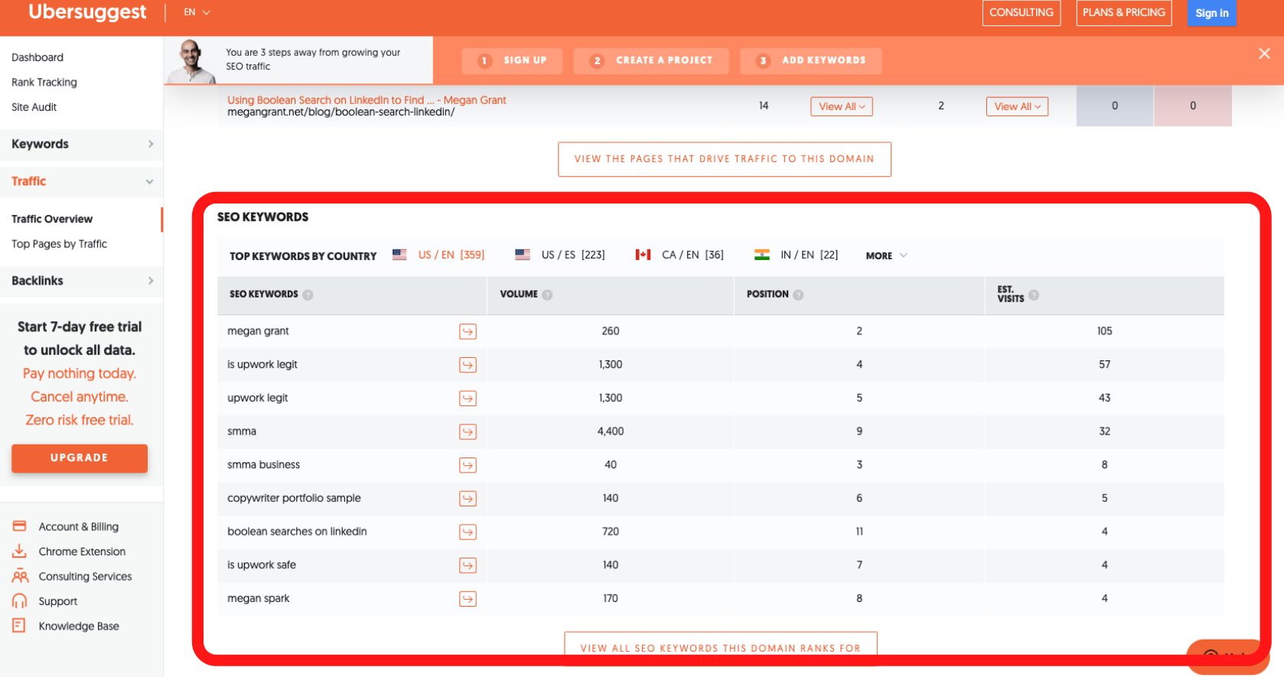Click help icon next to Est. Visits header
Viewport: 1284px width, 677px height.
[1034, 295]
